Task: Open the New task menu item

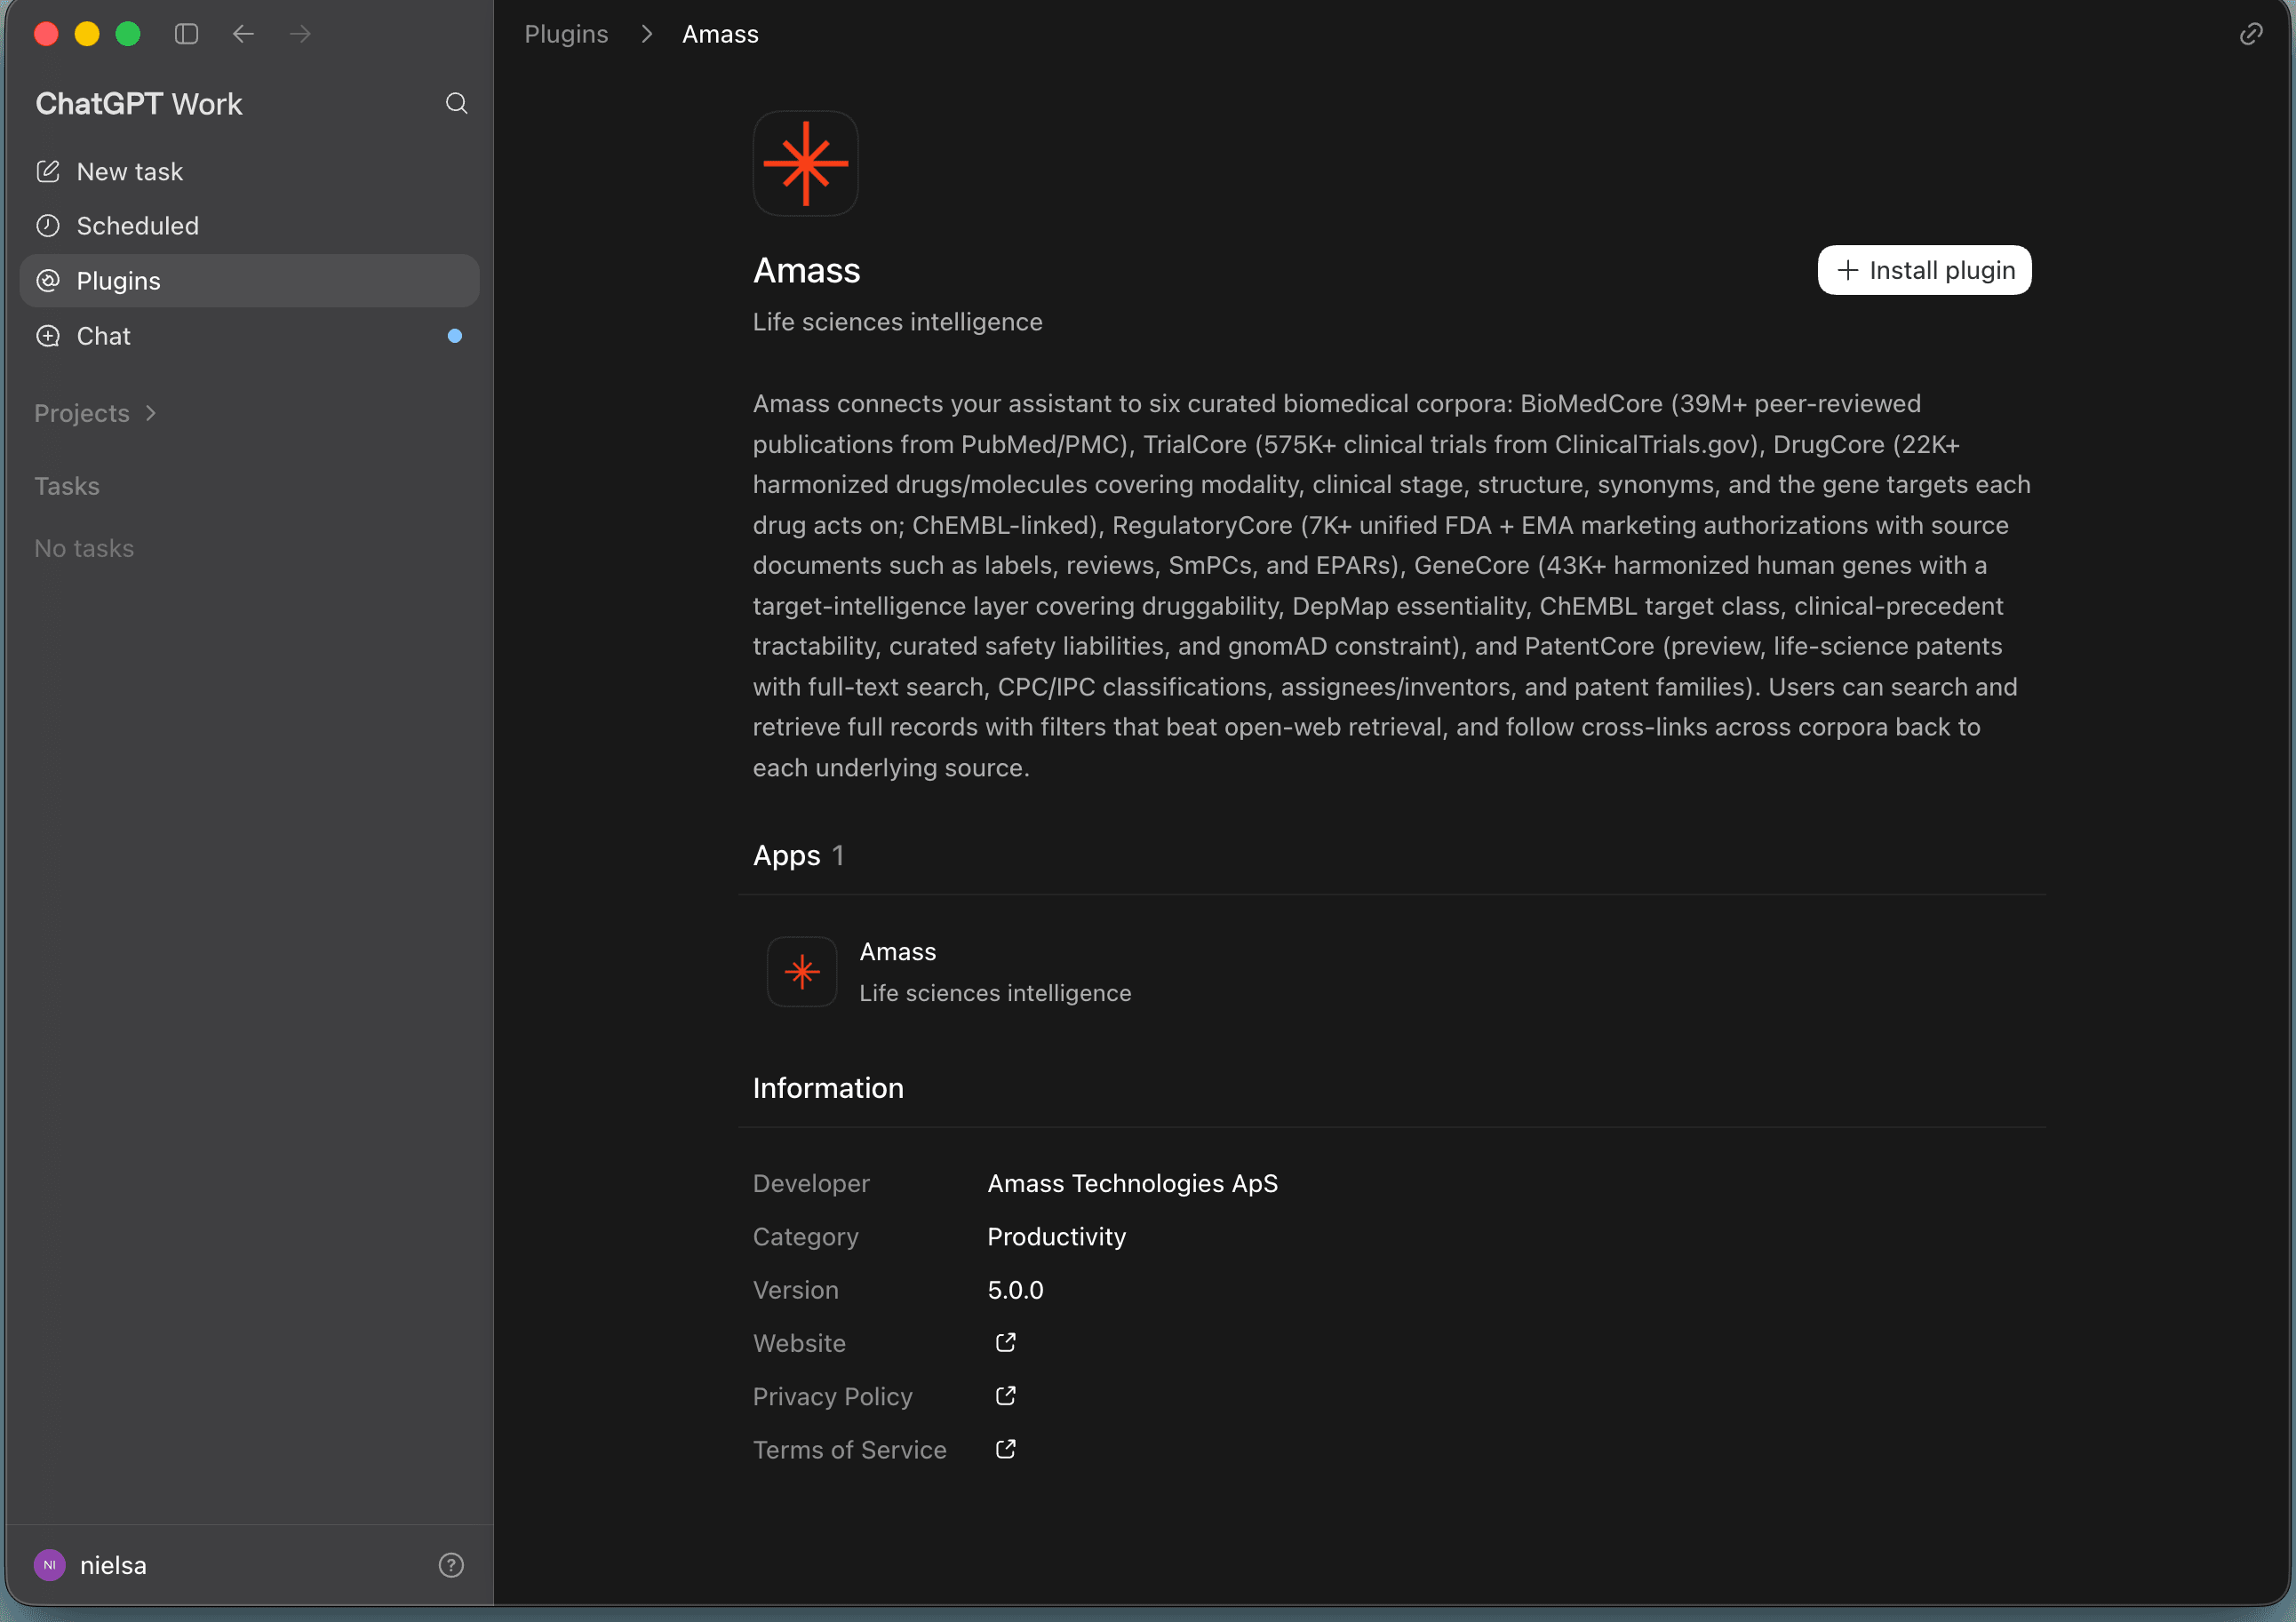Action: (x=249, y=171)
